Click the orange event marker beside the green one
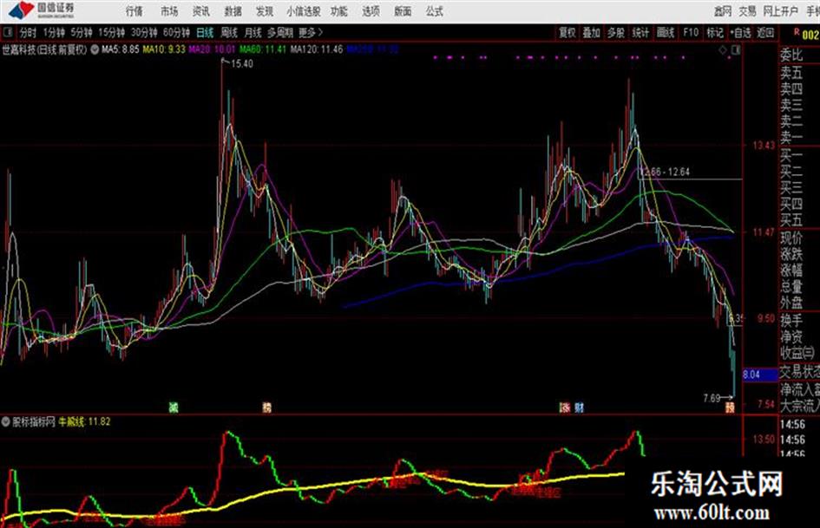The height and width of the screenshot is (528, 820). tap(266, 407)
